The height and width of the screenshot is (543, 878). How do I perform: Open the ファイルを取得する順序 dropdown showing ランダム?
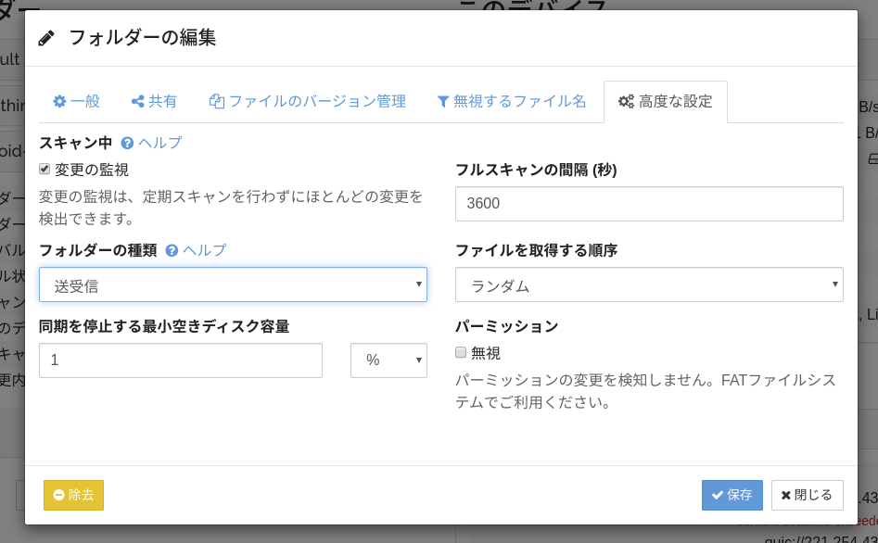click(649, 284)
